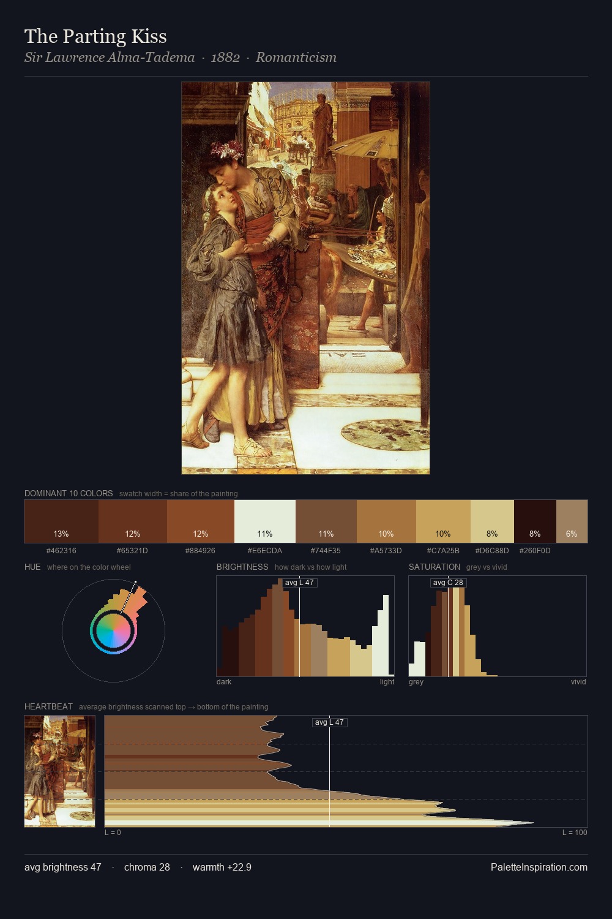
Task: Click the "SATURATION" section heading
Action: pos(435,567)
